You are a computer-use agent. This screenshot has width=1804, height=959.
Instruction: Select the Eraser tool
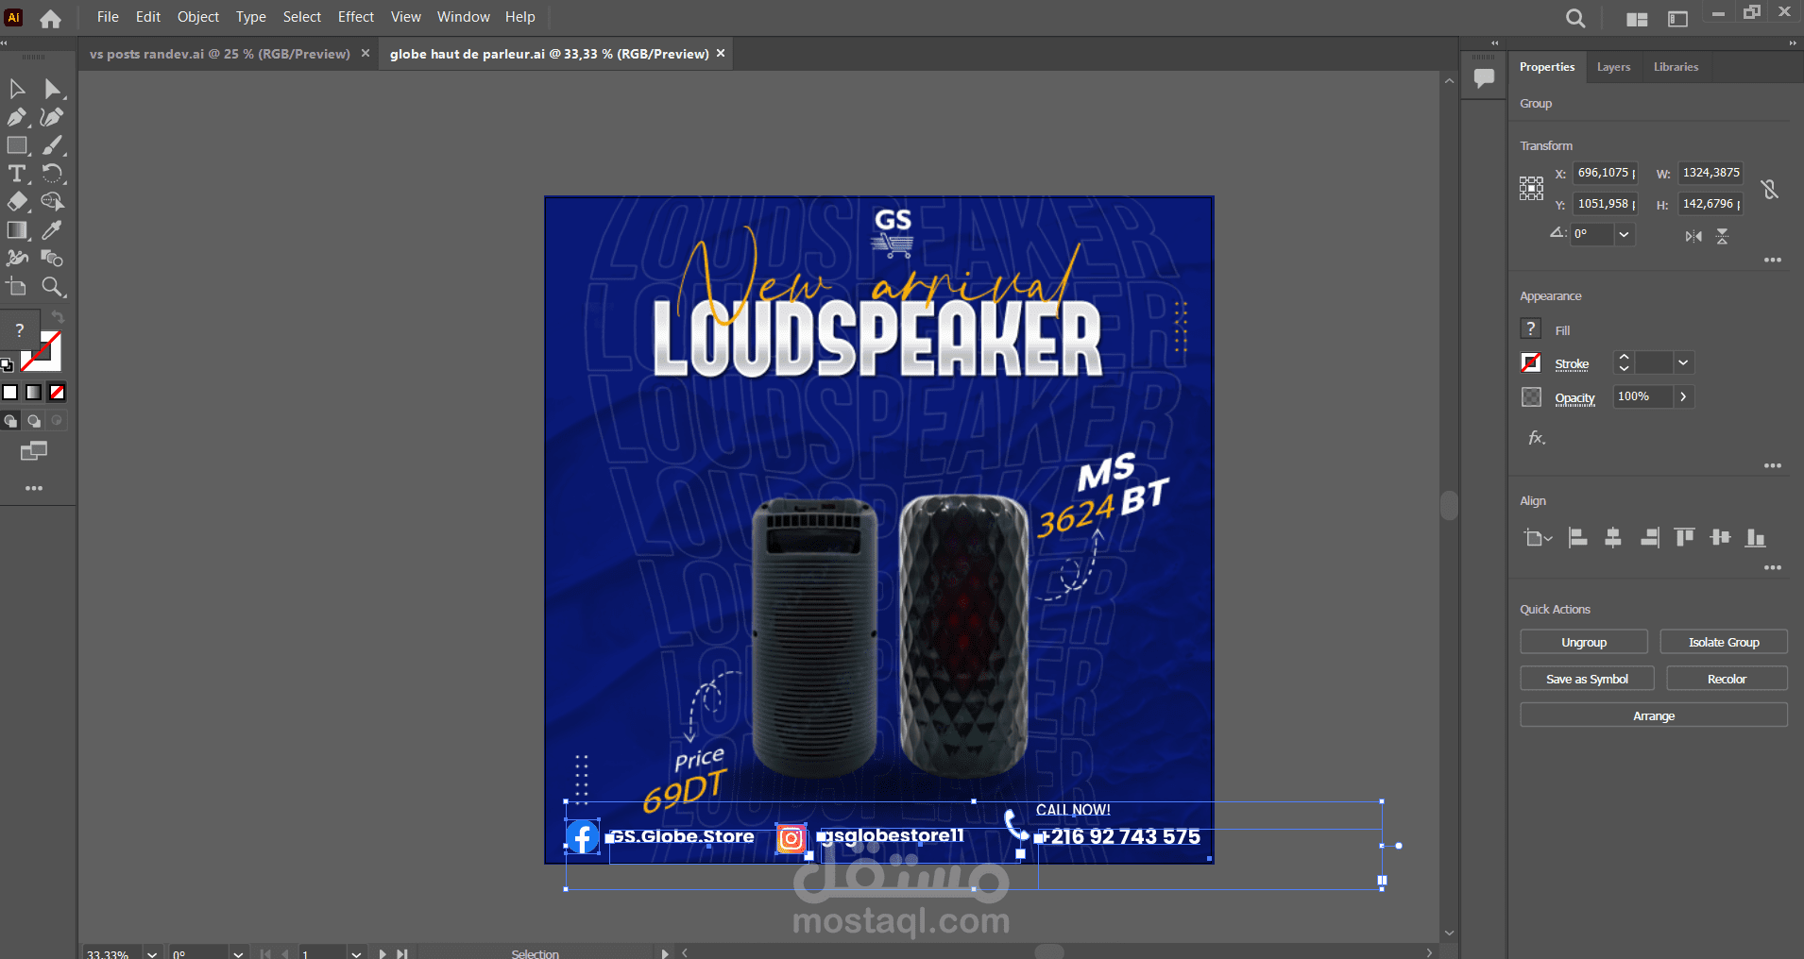coord(17,202)
